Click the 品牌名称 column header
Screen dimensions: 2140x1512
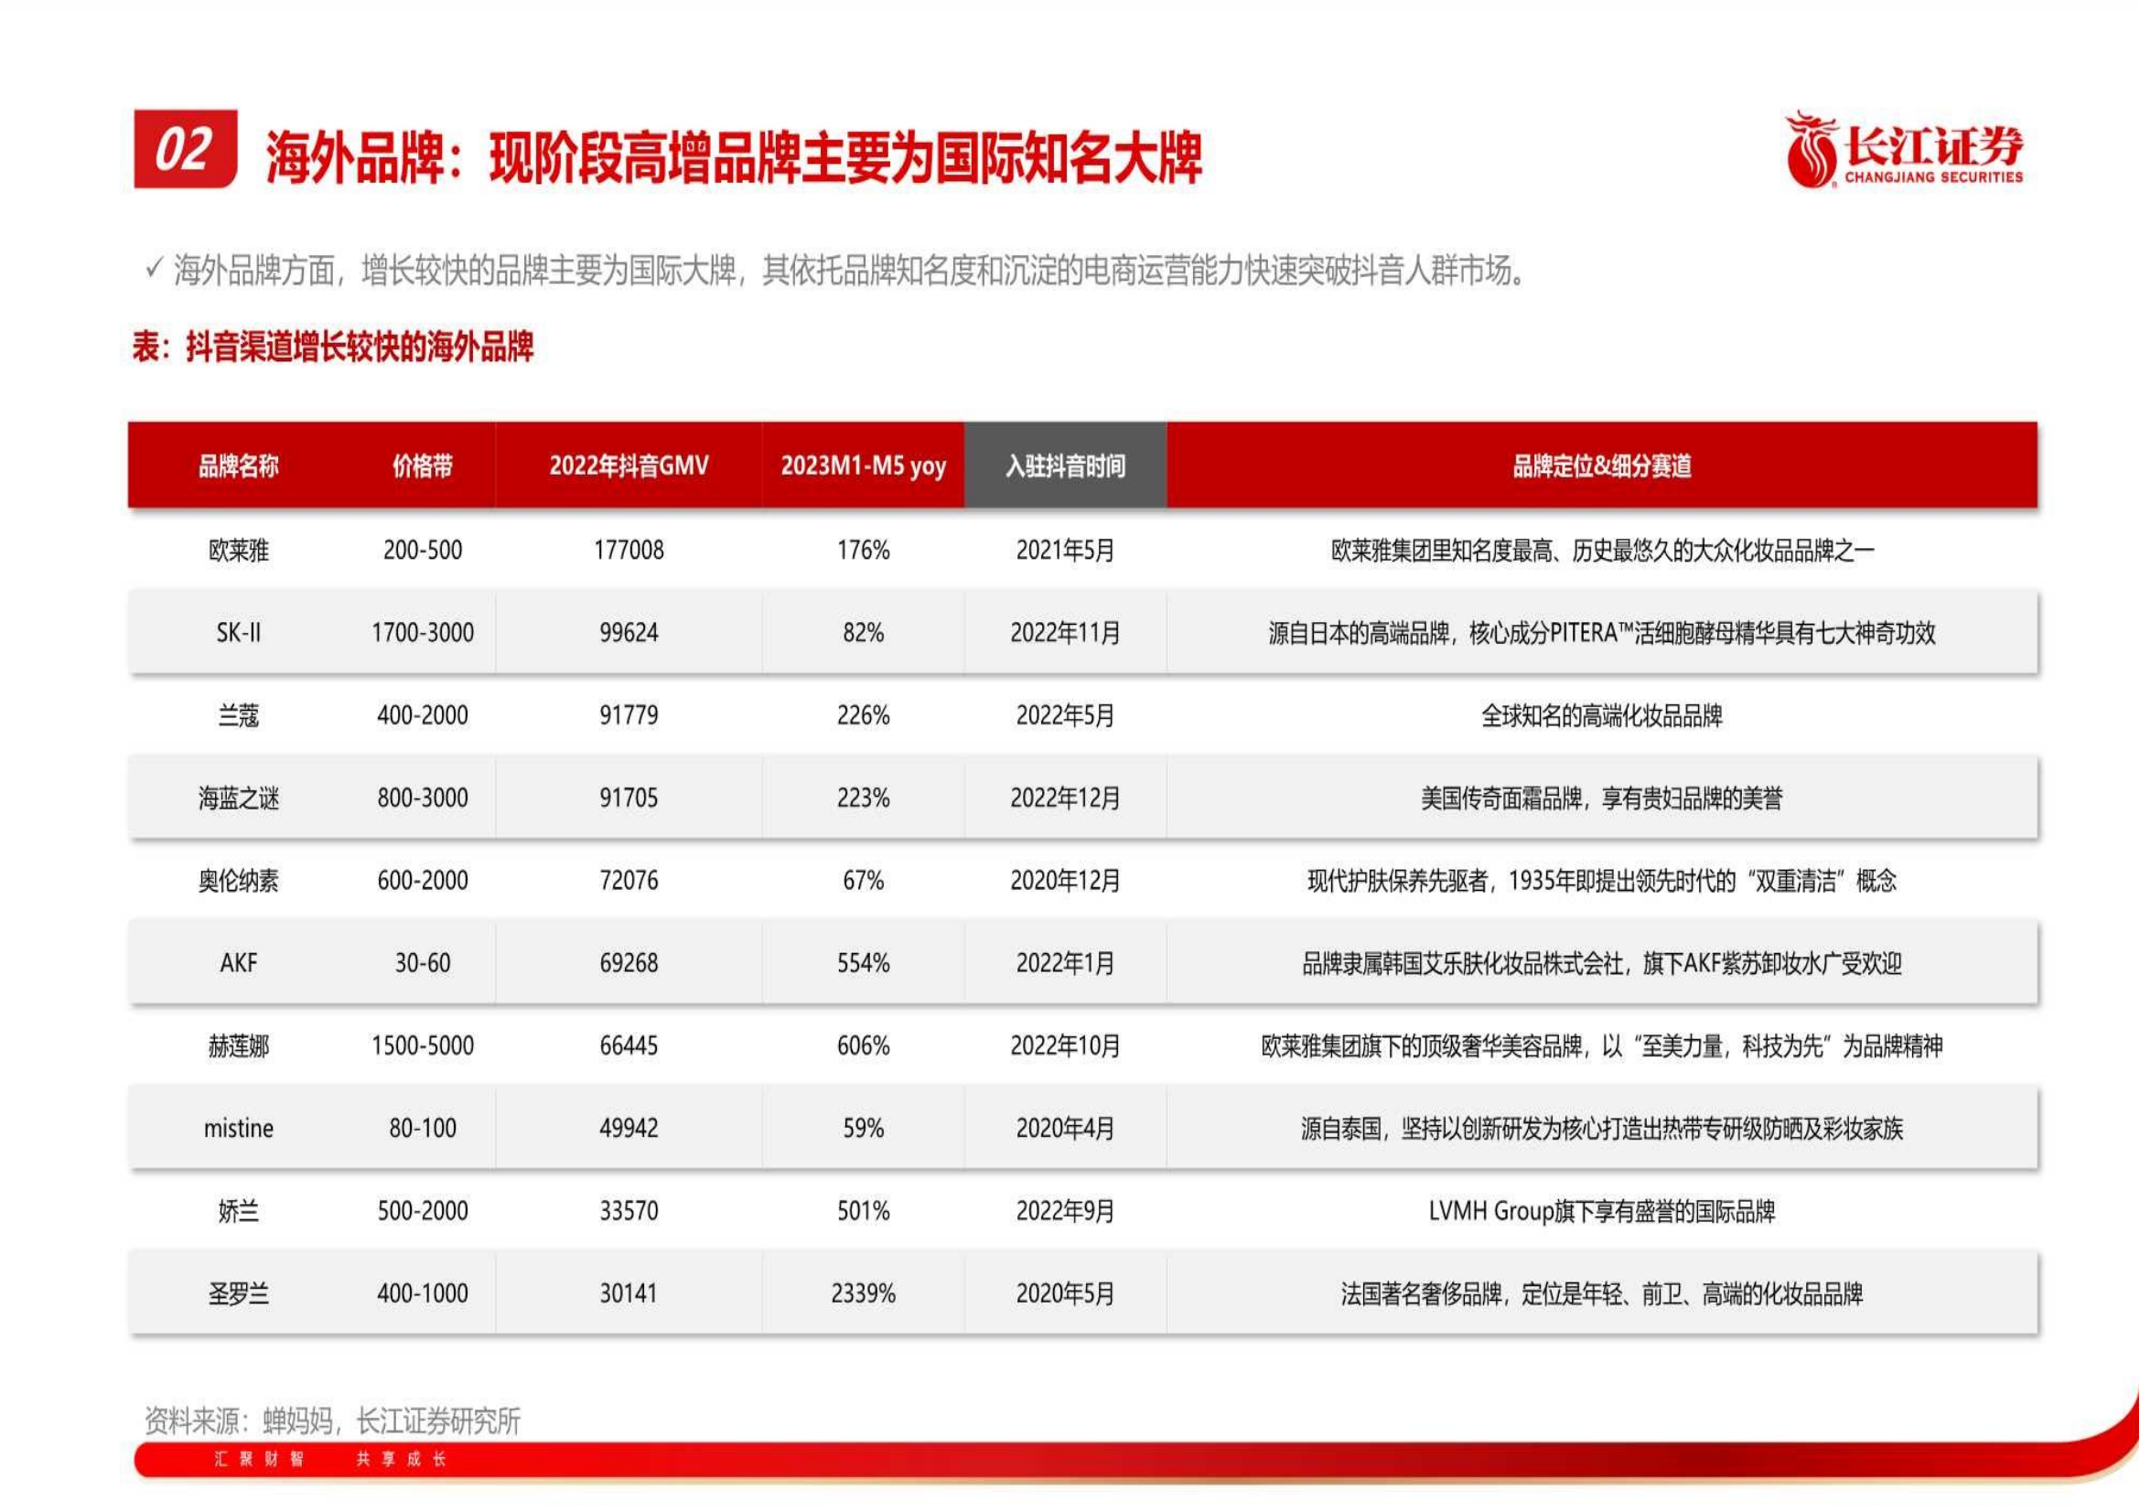pyautogui.click(x=239, y=465)
